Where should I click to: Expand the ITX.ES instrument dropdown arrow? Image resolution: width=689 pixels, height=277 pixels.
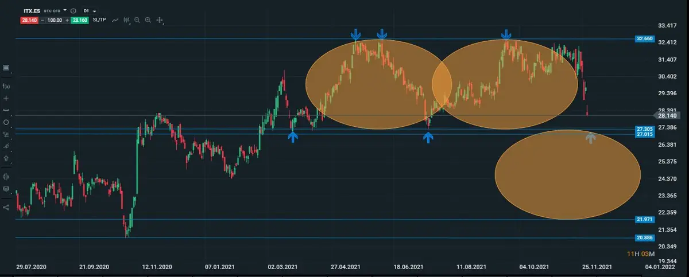point(65,11)
